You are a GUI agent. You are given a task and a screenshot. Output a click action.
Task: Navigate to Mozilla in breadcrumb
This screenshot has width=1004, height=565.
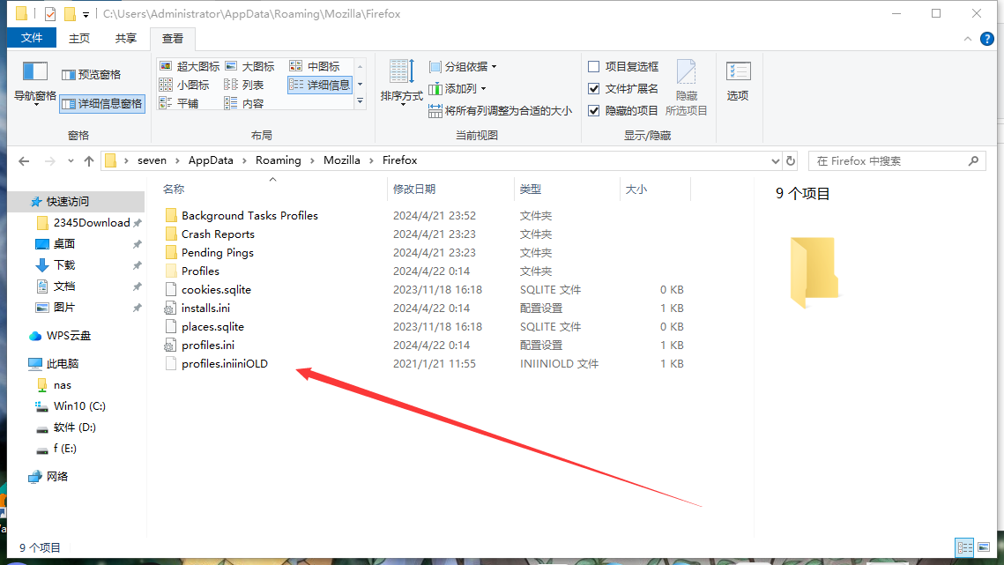(341, 160)
